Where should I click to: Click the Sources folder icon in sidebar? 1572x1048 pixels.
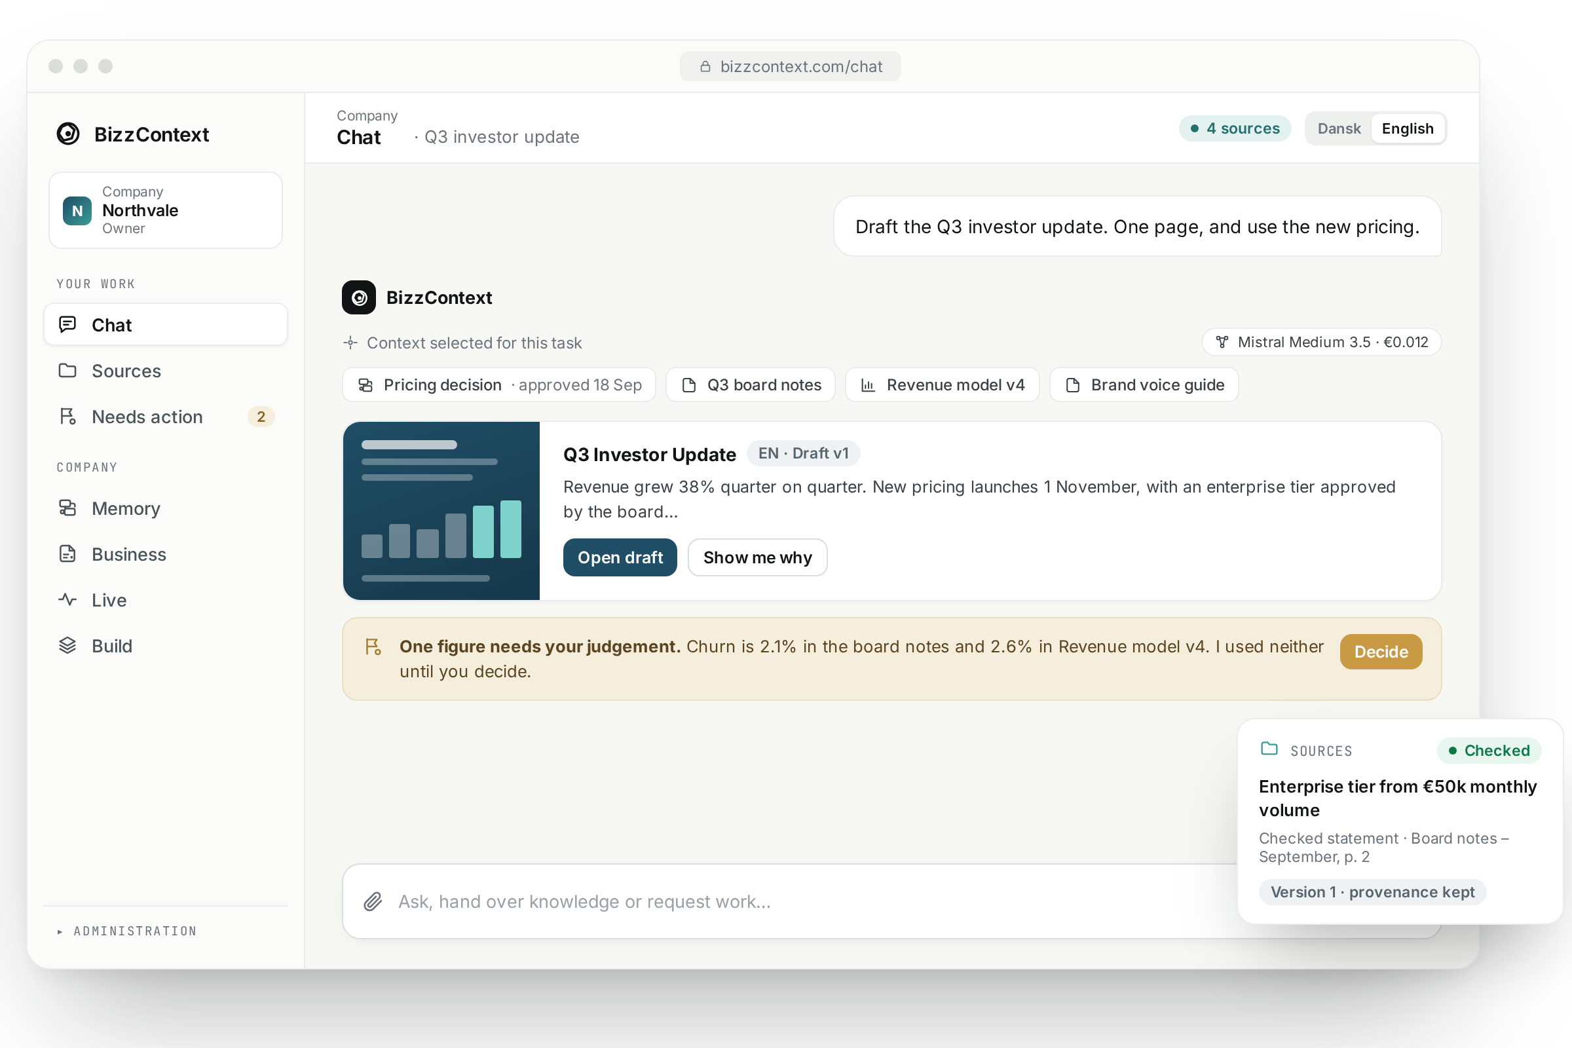click(x=67, y=370)
